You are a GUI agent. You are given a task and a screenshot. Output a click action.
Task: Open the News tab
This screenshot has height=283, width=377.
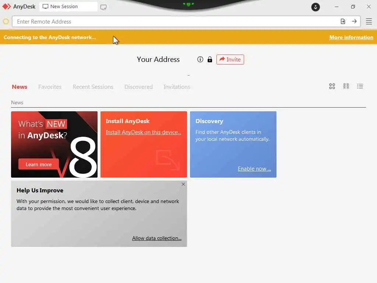pyautogui.click(x=20, y=87)
